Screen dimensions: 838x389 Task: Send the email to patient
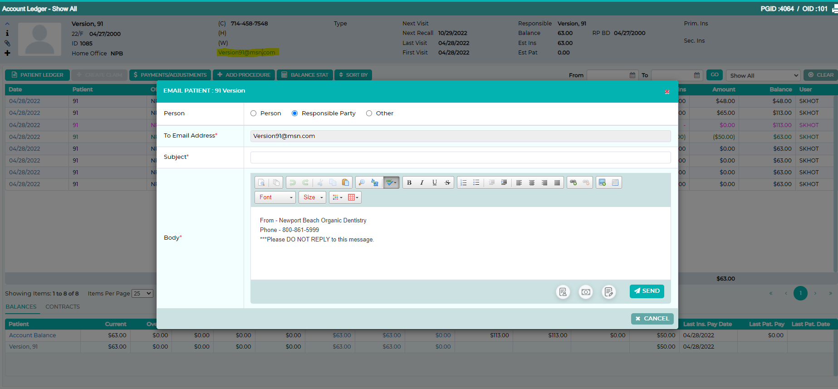(647, 291)
